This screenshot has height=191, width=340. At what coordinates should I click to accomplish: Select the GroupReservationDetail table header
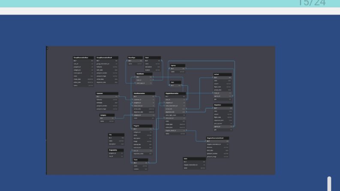(107, 58)
